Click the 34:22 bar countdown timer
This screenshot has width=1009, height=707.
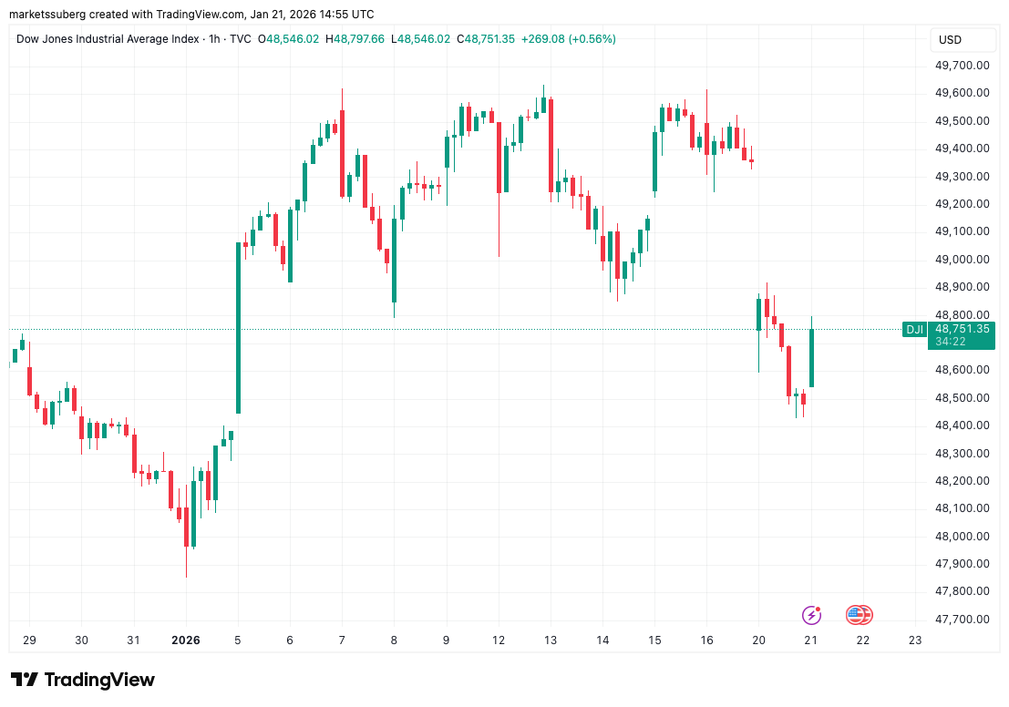click(950, 342)
